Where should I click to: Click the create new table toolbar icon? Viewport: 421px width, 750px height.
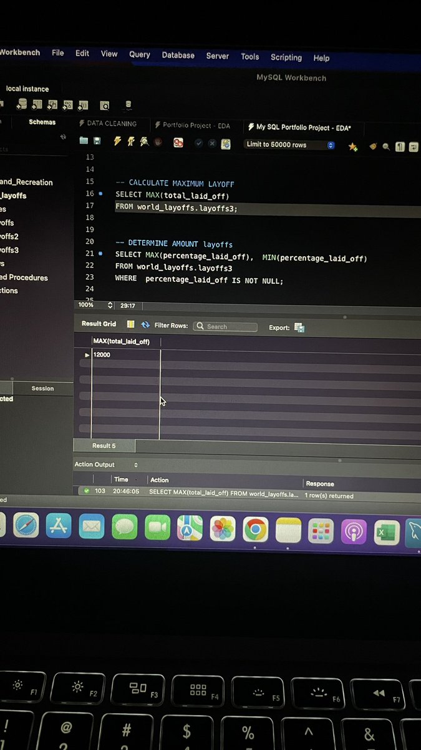click(x=37, y=104)
